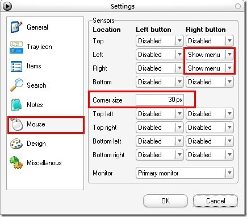
Task: Click the Cancel button
Action: 215,201
